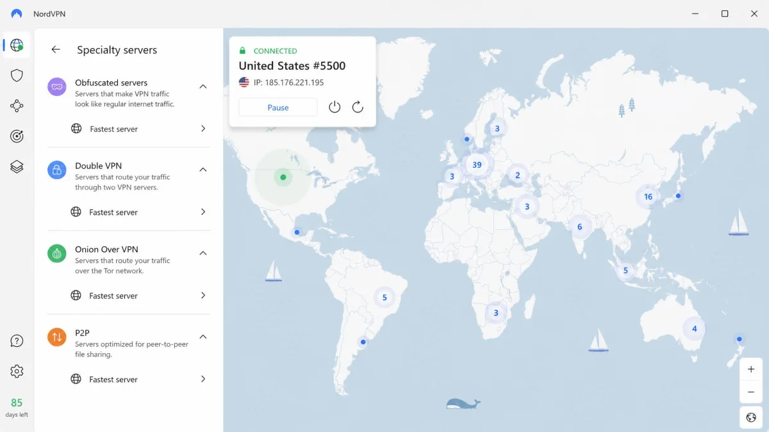Open the Help question mark icon
Viewport: 769px width, 432px height.
[x=17, y=341]
